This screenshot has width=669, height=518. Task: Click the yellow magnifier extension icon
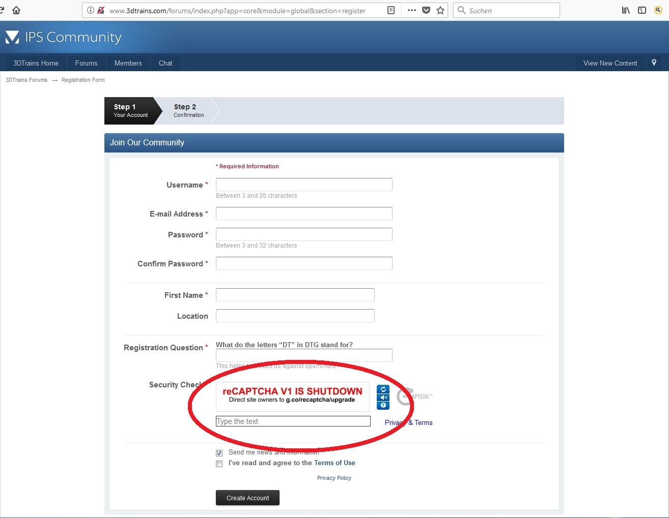click(658, 10)
